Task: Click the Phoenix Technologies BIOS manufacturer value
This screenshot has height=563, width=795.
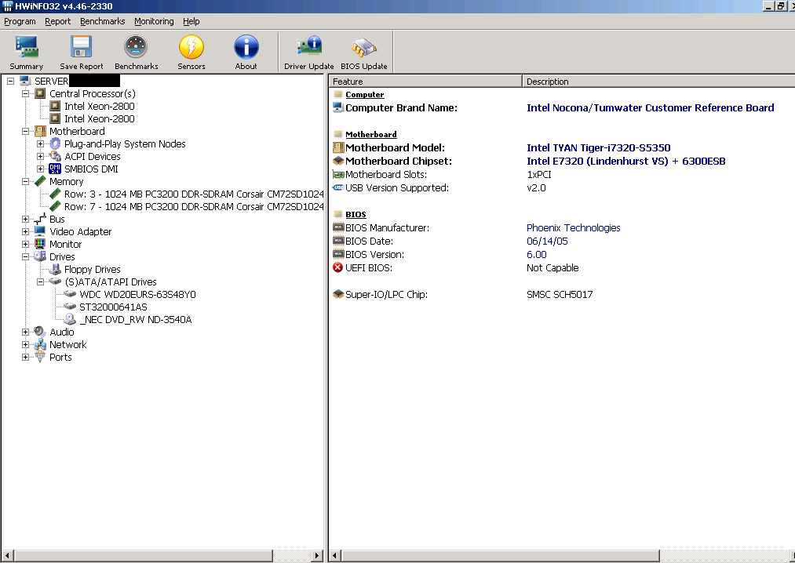Action: (x=574, y=227)
